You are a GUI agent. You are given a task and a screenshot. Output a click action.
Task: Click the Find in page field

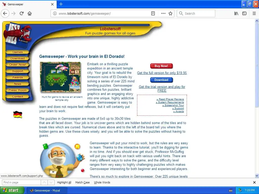click(21, 182)
